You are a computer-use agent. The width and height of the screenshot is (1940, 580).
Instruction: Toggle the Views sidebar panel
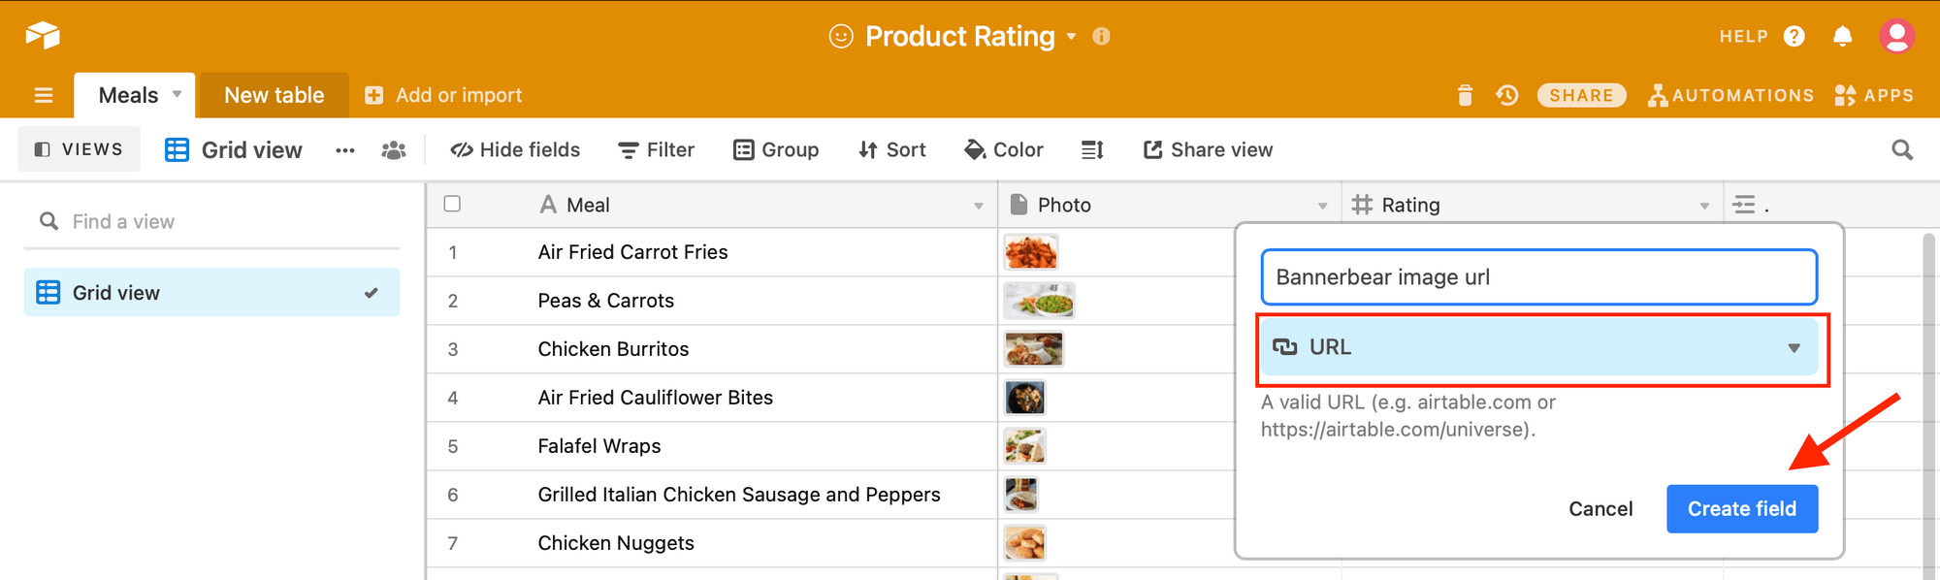tap(80, 149)
